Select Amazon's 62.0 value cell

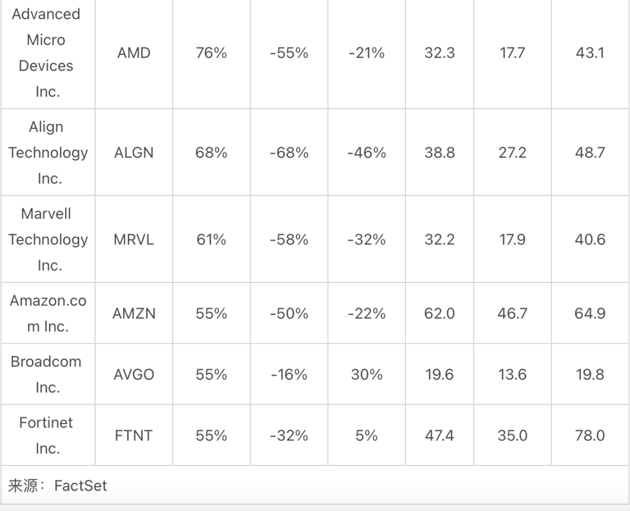(440, 313)
